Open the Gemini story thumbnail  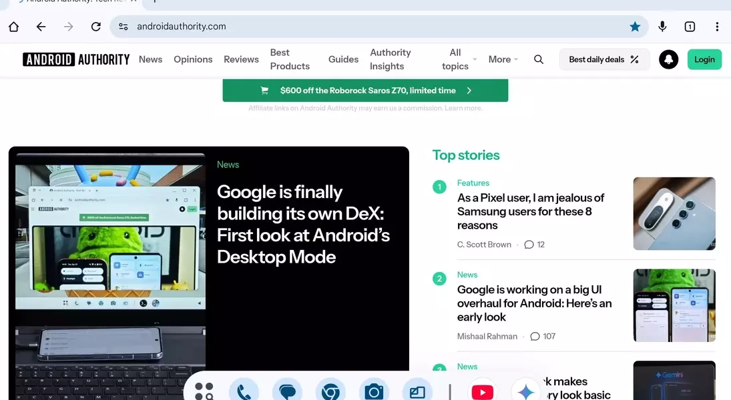click(674, 381)
